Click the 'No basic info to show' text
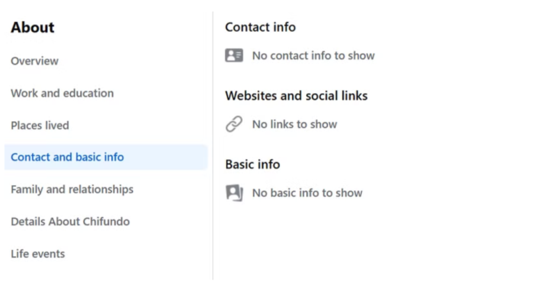Viewport: 533px width, 292px height. (x=307, y=193)
